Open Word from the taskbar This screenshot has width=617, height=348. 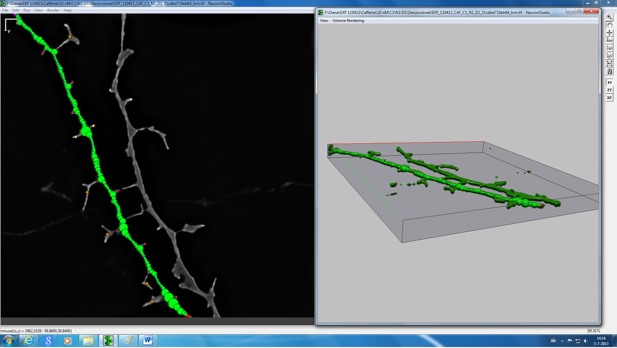[x=148, y=341]
